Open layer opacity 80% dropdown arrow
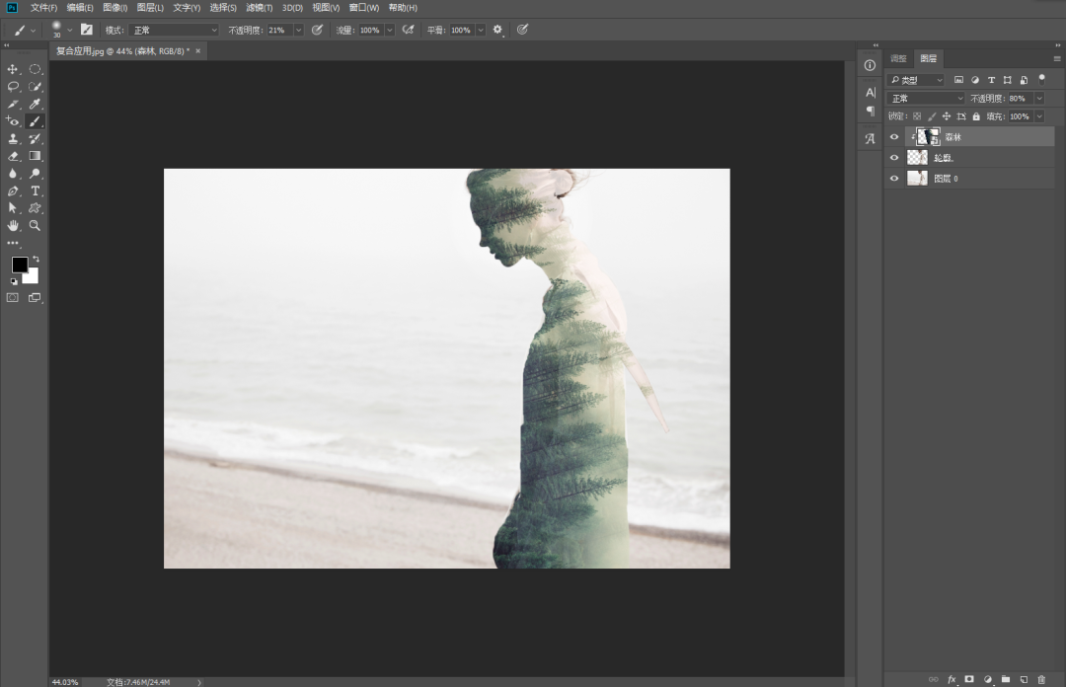 [x=1038, y=99]
